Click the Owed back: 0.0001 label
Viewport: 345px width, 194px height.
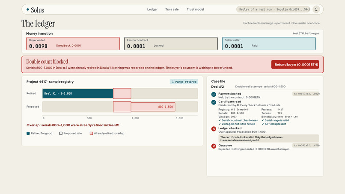68,45
